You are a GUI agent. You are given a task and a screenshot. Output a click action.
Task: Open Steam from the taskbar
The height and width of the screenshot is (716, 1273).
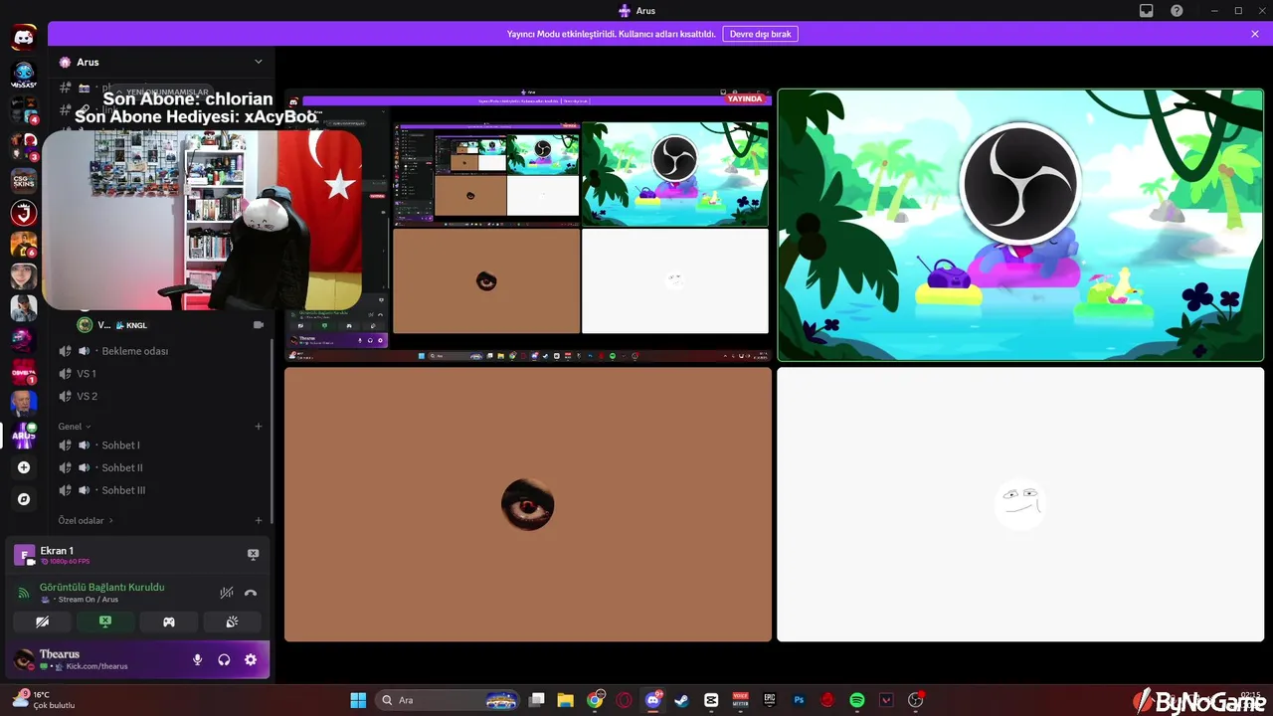coord(681,700)
